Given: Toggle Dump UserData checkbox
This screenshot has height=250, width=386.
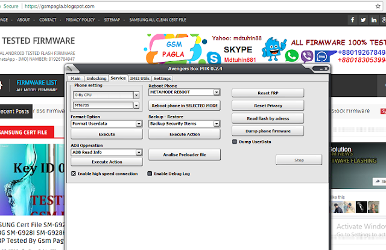Looking at the screenshot, I should 235,142.
